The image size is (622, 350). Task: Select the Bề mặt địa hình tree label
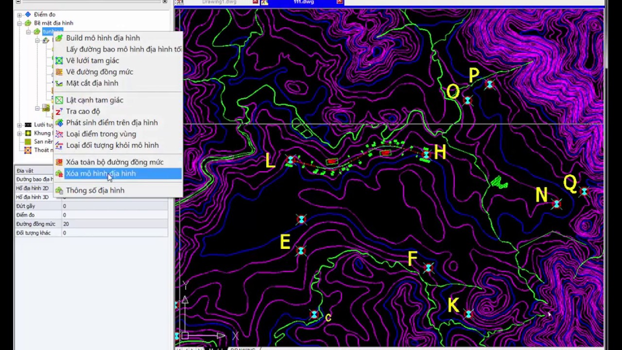53,23
